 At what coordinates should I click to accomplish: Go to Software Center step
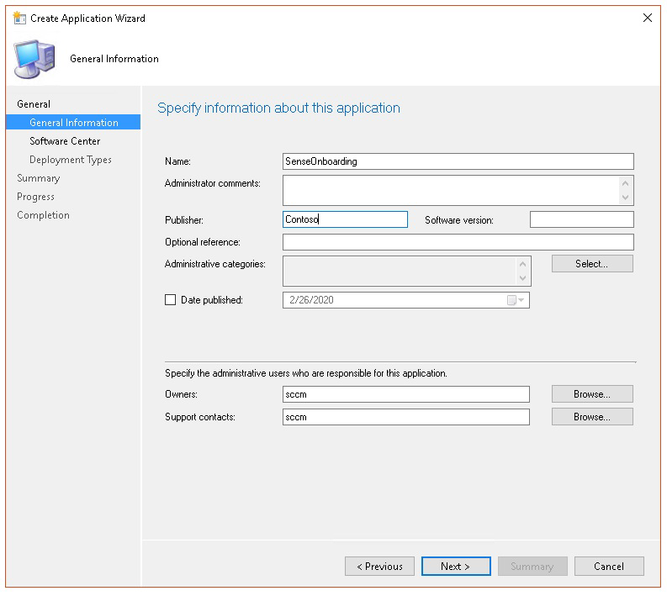(x=65, y=141)
